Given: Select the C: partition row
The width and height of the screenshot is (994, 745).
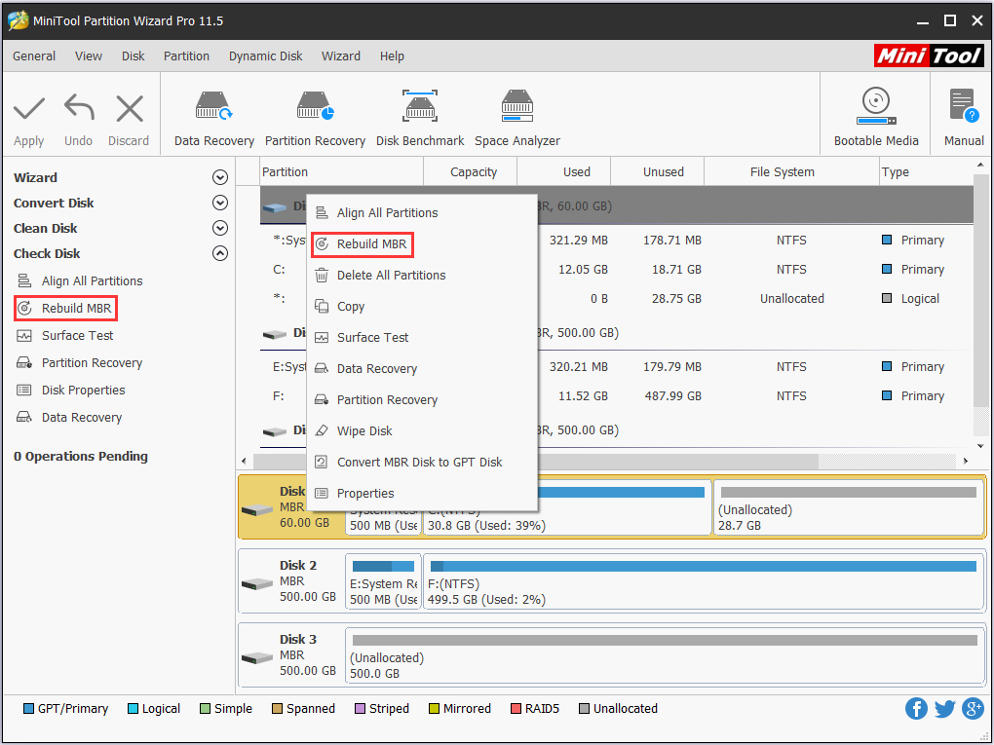Looking at the screenshot, I should click(616, 269).
